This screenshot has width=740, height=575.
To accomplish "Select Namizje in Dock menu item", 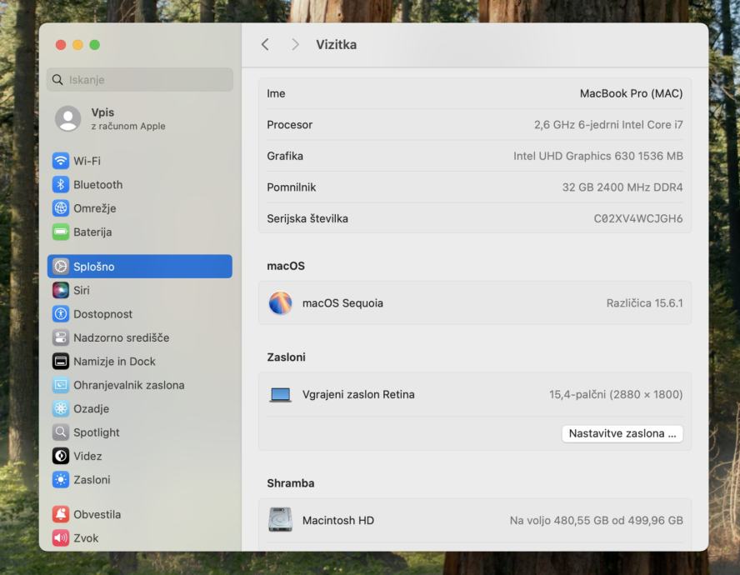I will click(114, 362).
